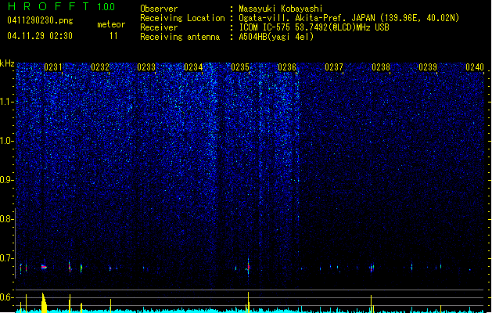Click the kHz axis unit label
The width and height of the screenshot is (492, 313).
tap(7, 63)
